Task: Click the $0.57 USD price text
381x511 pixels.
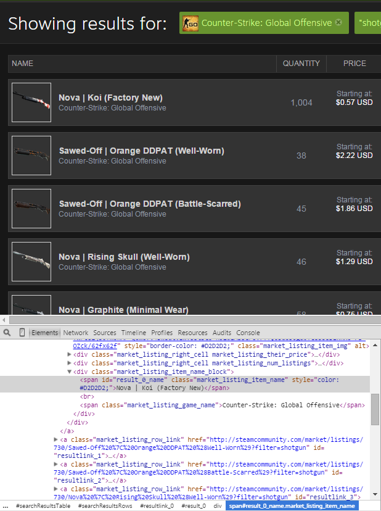Action: [x=354, y=102]
